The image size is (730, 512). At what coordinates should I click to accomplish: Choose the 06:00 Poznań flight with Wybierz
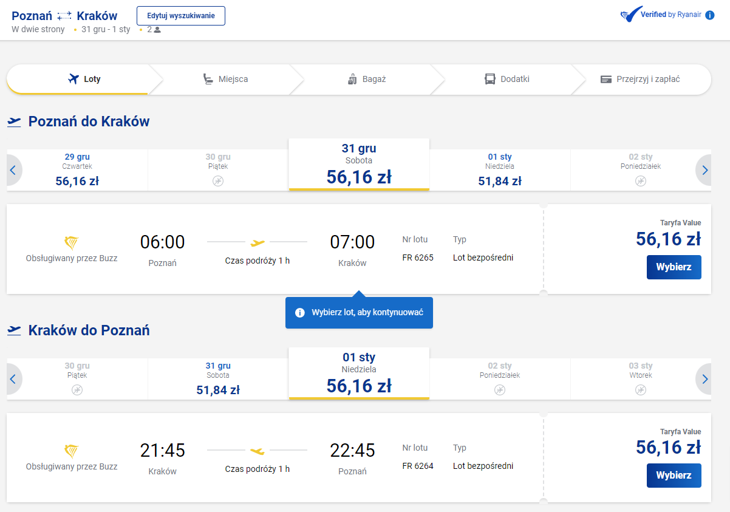(674, 267)
